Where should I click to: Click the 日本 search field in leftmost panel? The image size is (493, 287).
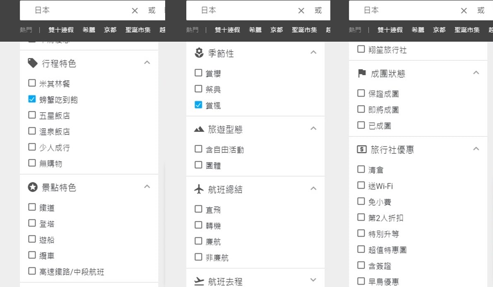click(x=79, y=10)
